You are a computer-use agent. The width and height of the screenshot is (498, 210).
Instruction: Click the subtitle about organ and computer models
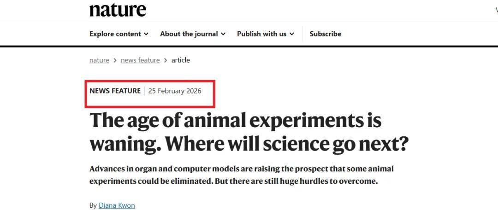point(241,175)
